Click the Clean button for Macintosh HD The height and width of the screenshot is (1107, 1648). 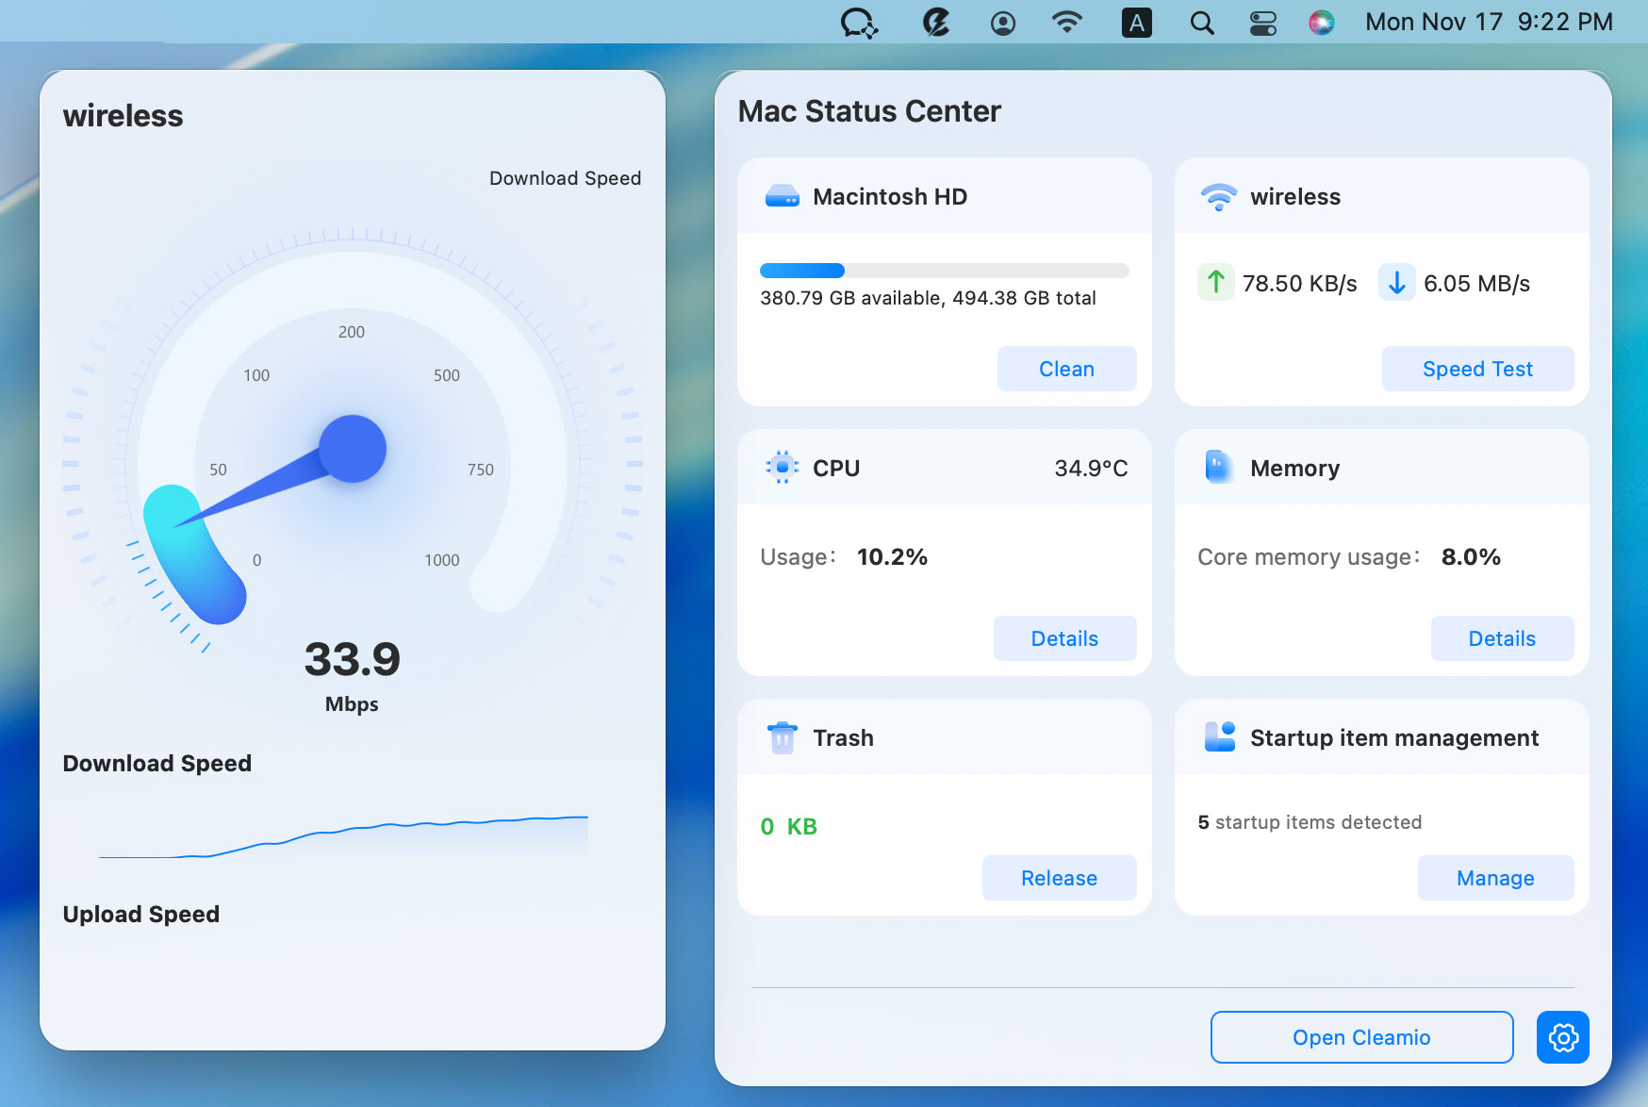click(1066, 369)
